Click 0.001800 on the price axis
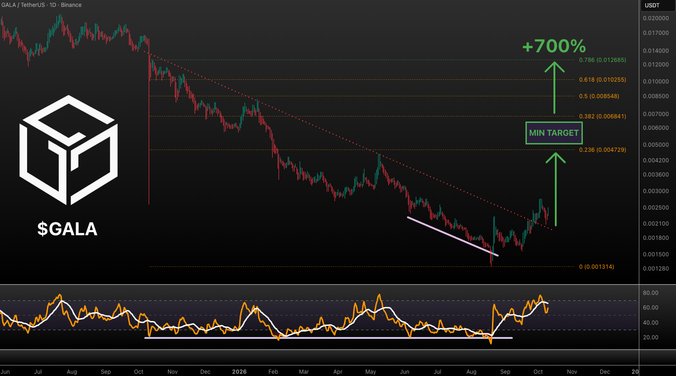 [656, 238]
